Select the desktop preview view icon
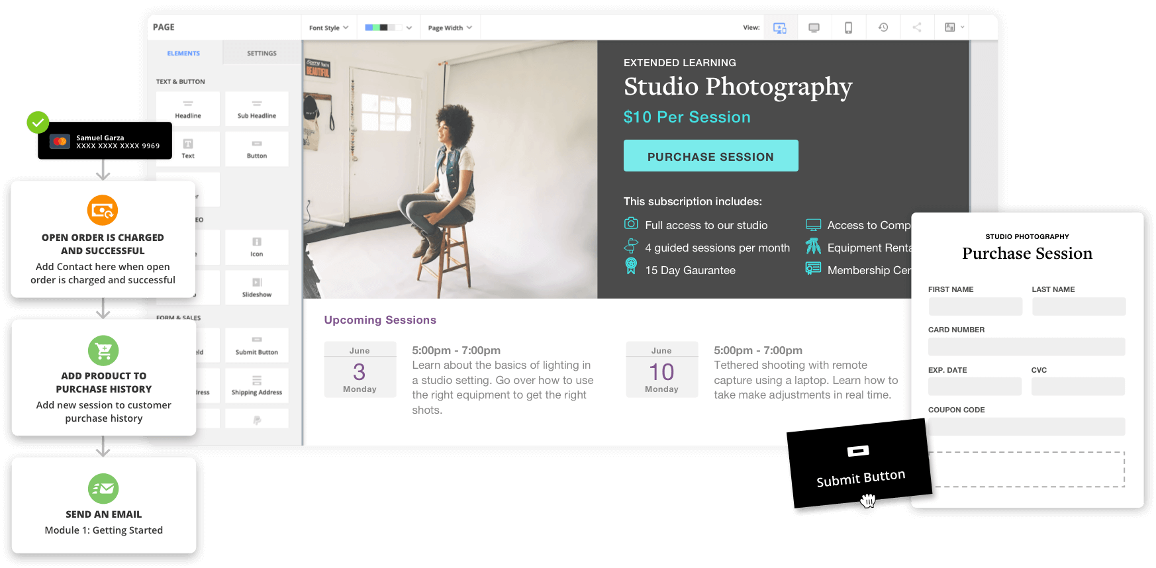The width and height of the screenshot is (1156, 568). click(x=814, y=28)
